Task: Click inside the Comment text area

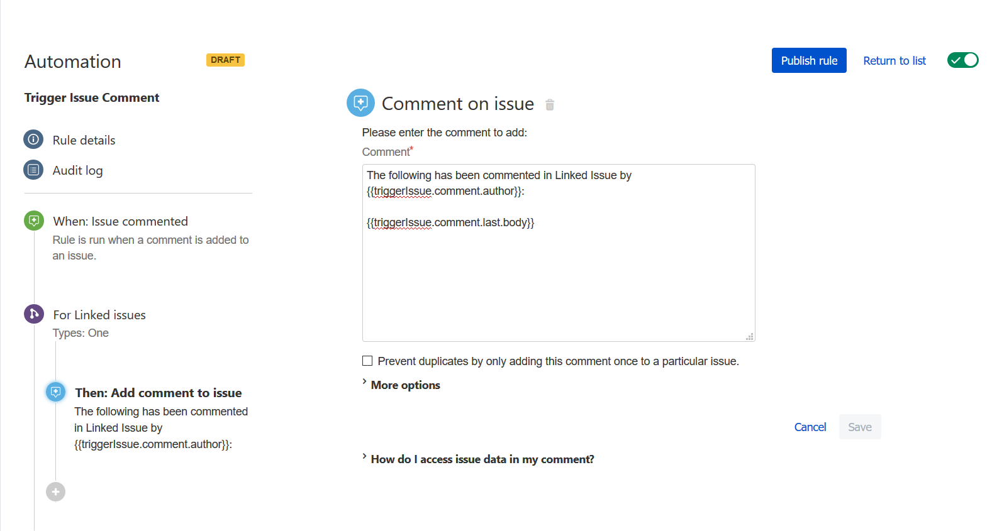Action: click(x=559, y=253)
